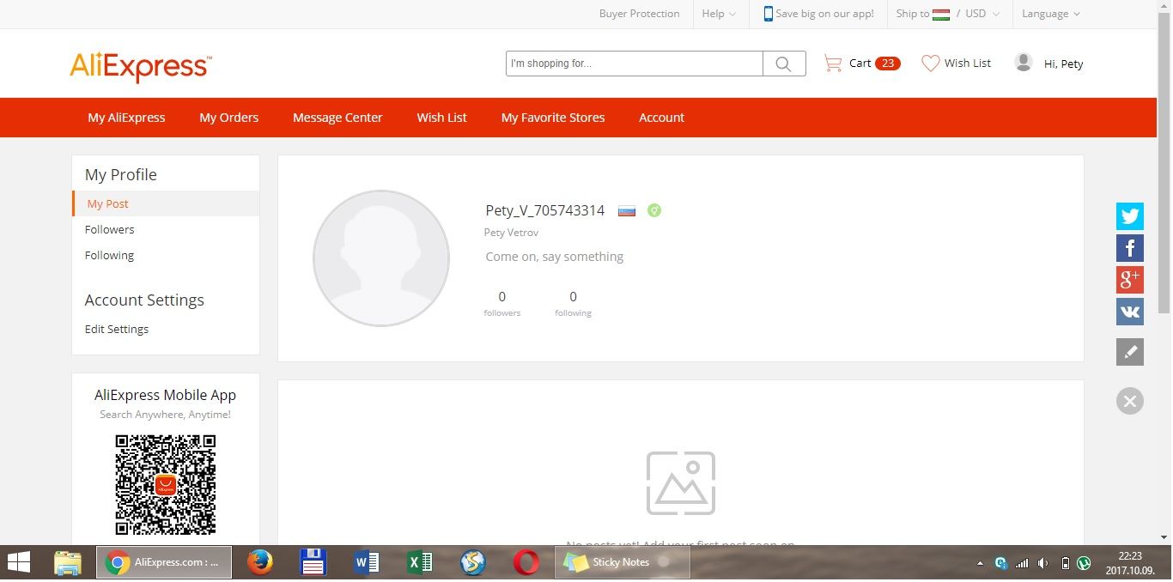Open Edit Settings link
The image size is (1173, 582).
[117, 329]
